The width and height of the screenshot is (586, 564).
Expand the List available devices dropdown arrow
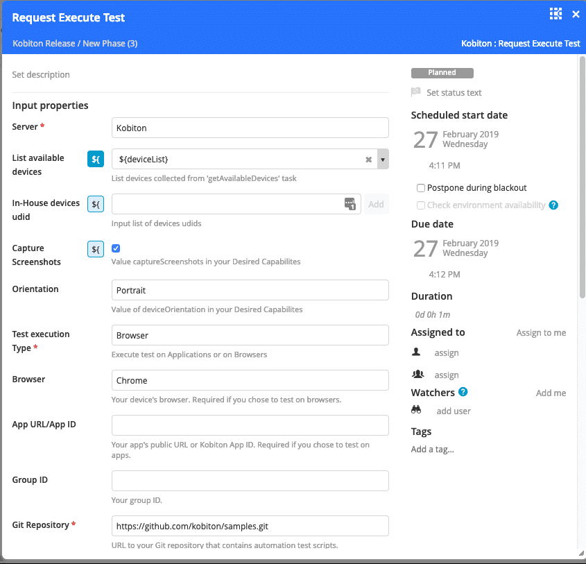[383, 160]
